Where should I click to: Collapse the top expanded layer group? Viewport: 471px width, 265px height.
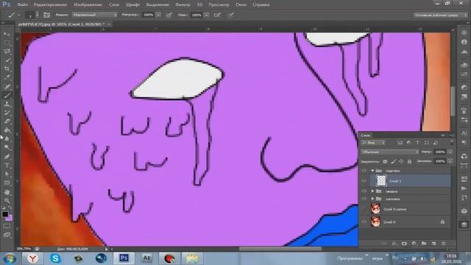click(372, 171)
